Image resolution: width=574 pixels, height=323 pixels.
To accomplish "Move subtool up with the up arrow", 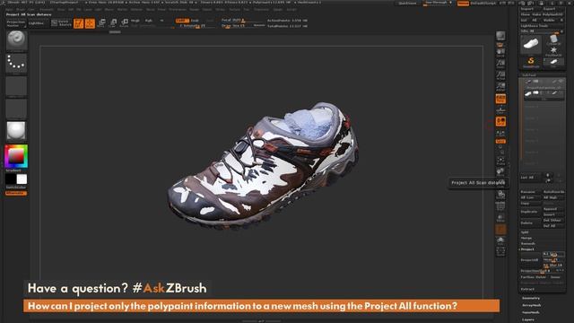I will pyautogui.click(x=548, y=175).
